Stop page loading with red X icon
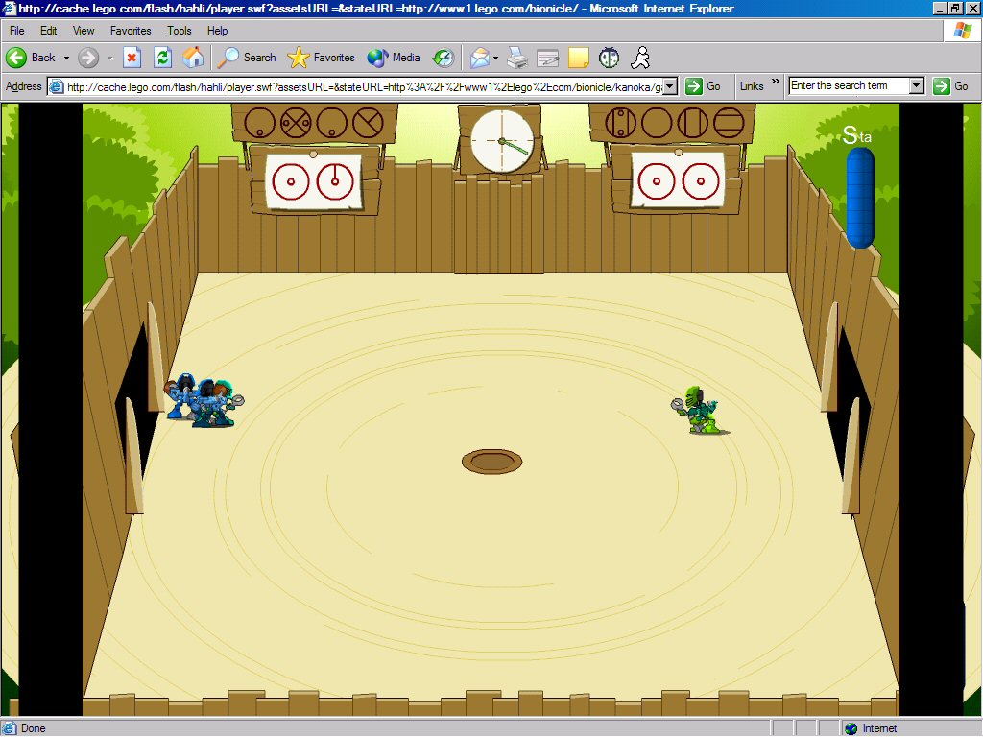This screenshot has height=737, width=983. (x=132, y=58)
